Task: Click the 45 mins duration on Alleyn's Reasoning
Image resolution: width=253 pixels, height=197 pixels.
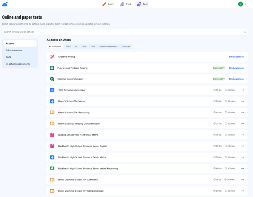Action: (230, 112)
